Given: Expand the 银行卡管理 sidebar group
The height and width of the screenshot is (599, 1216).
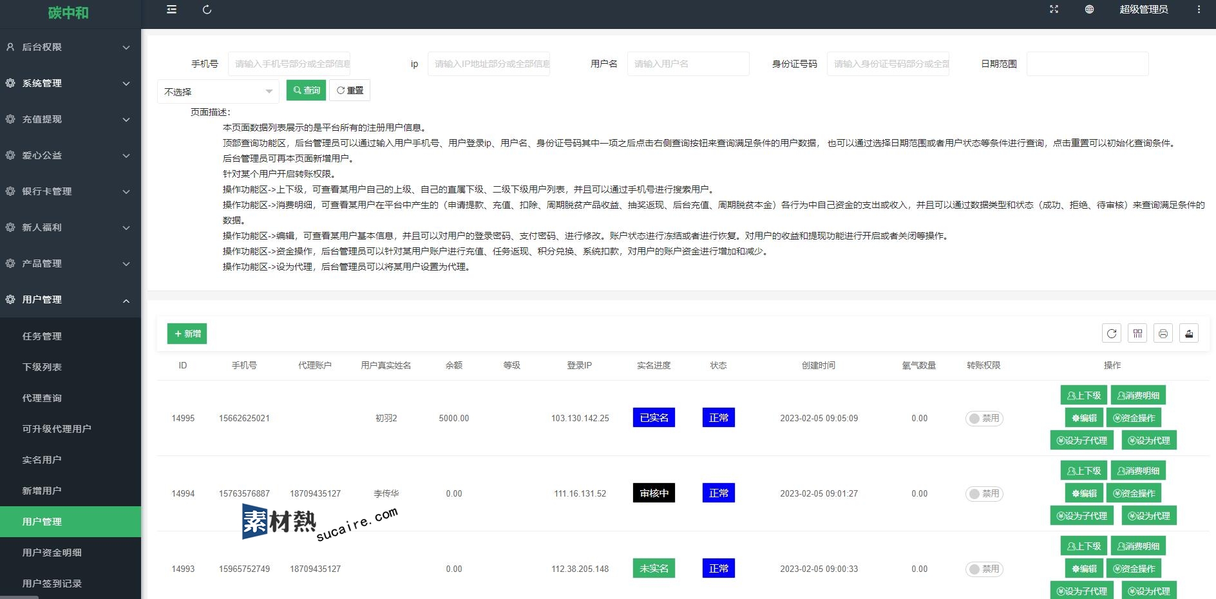Looking at the screenshot, I should click(x=70, y=191).
